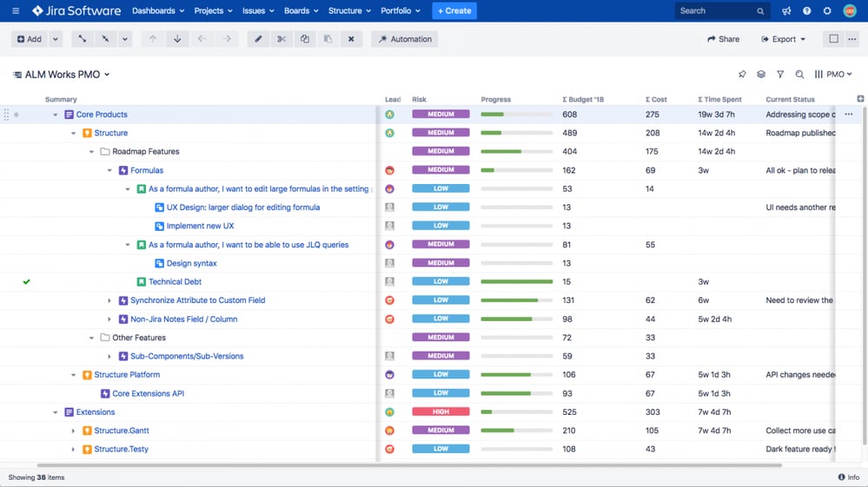
Task: Click the Automation button
Action: 405,39
